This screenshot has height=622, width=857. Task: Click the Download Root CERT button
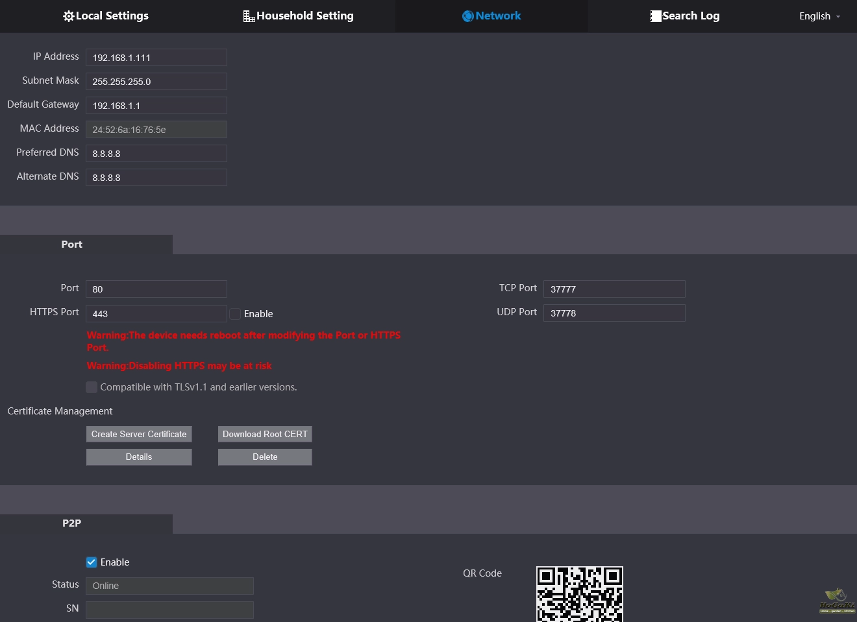tap(265, 434)
